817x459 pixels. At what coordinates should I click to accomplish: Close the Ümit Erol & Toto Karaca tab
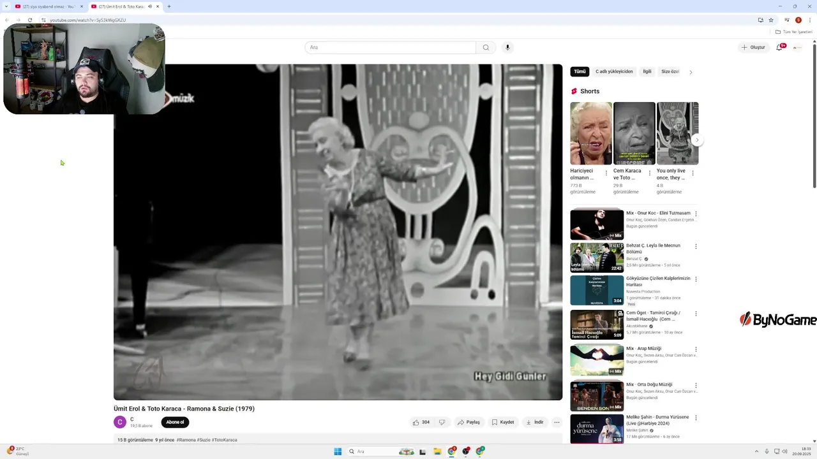point(158,6)
